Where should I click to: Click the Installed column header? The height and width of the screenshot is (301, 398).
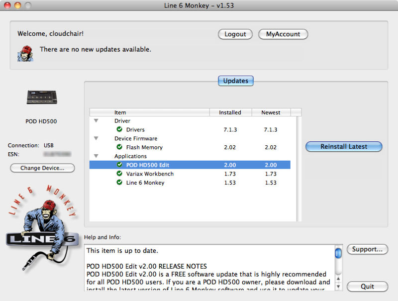coord(230,112)
